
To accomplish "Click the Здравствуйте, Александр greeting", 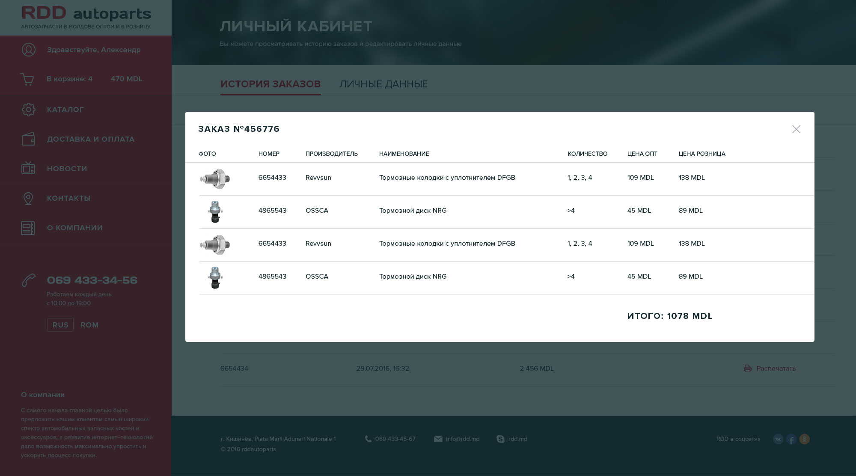I will (94, 50).
